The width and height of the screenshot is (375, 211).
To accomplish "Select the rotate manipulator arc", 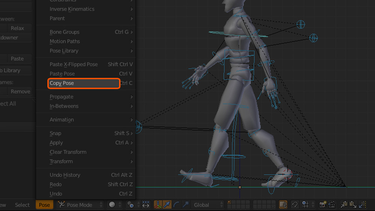I will pyautogui.click(x=176, y=205).
